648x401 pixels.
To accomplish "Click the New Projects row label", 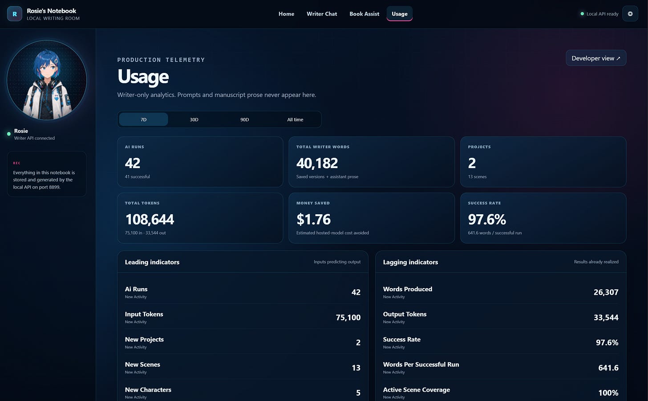I will (144, 339).
